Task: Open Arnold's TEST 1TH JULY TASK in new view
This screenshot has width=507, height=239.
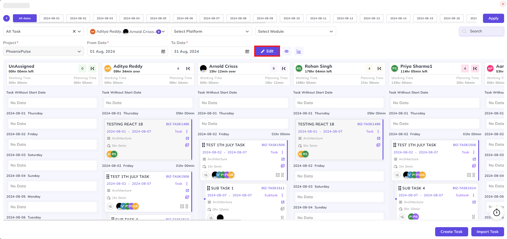Action: 283,159
